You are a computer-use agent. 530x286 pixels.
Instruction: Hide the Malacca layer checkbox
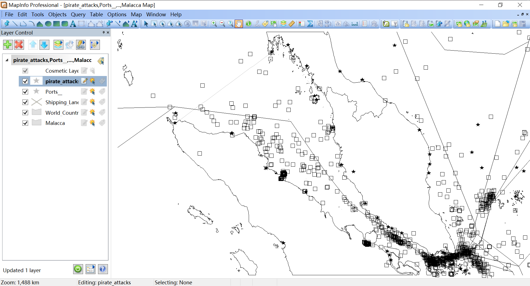25,123
